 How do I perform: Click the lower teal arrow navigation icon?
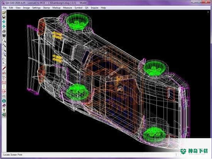coord(4,26)
